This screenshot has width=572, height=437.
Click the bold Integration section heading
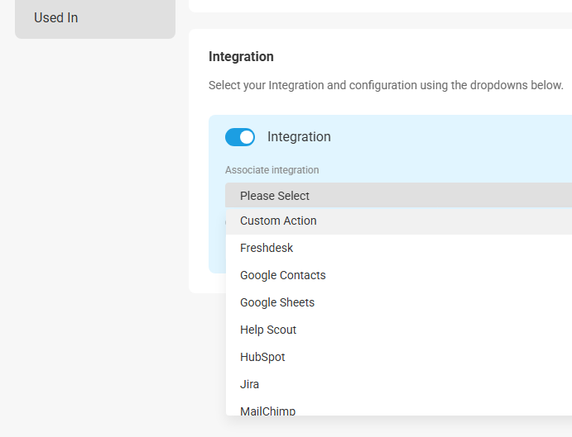(241, 57)
